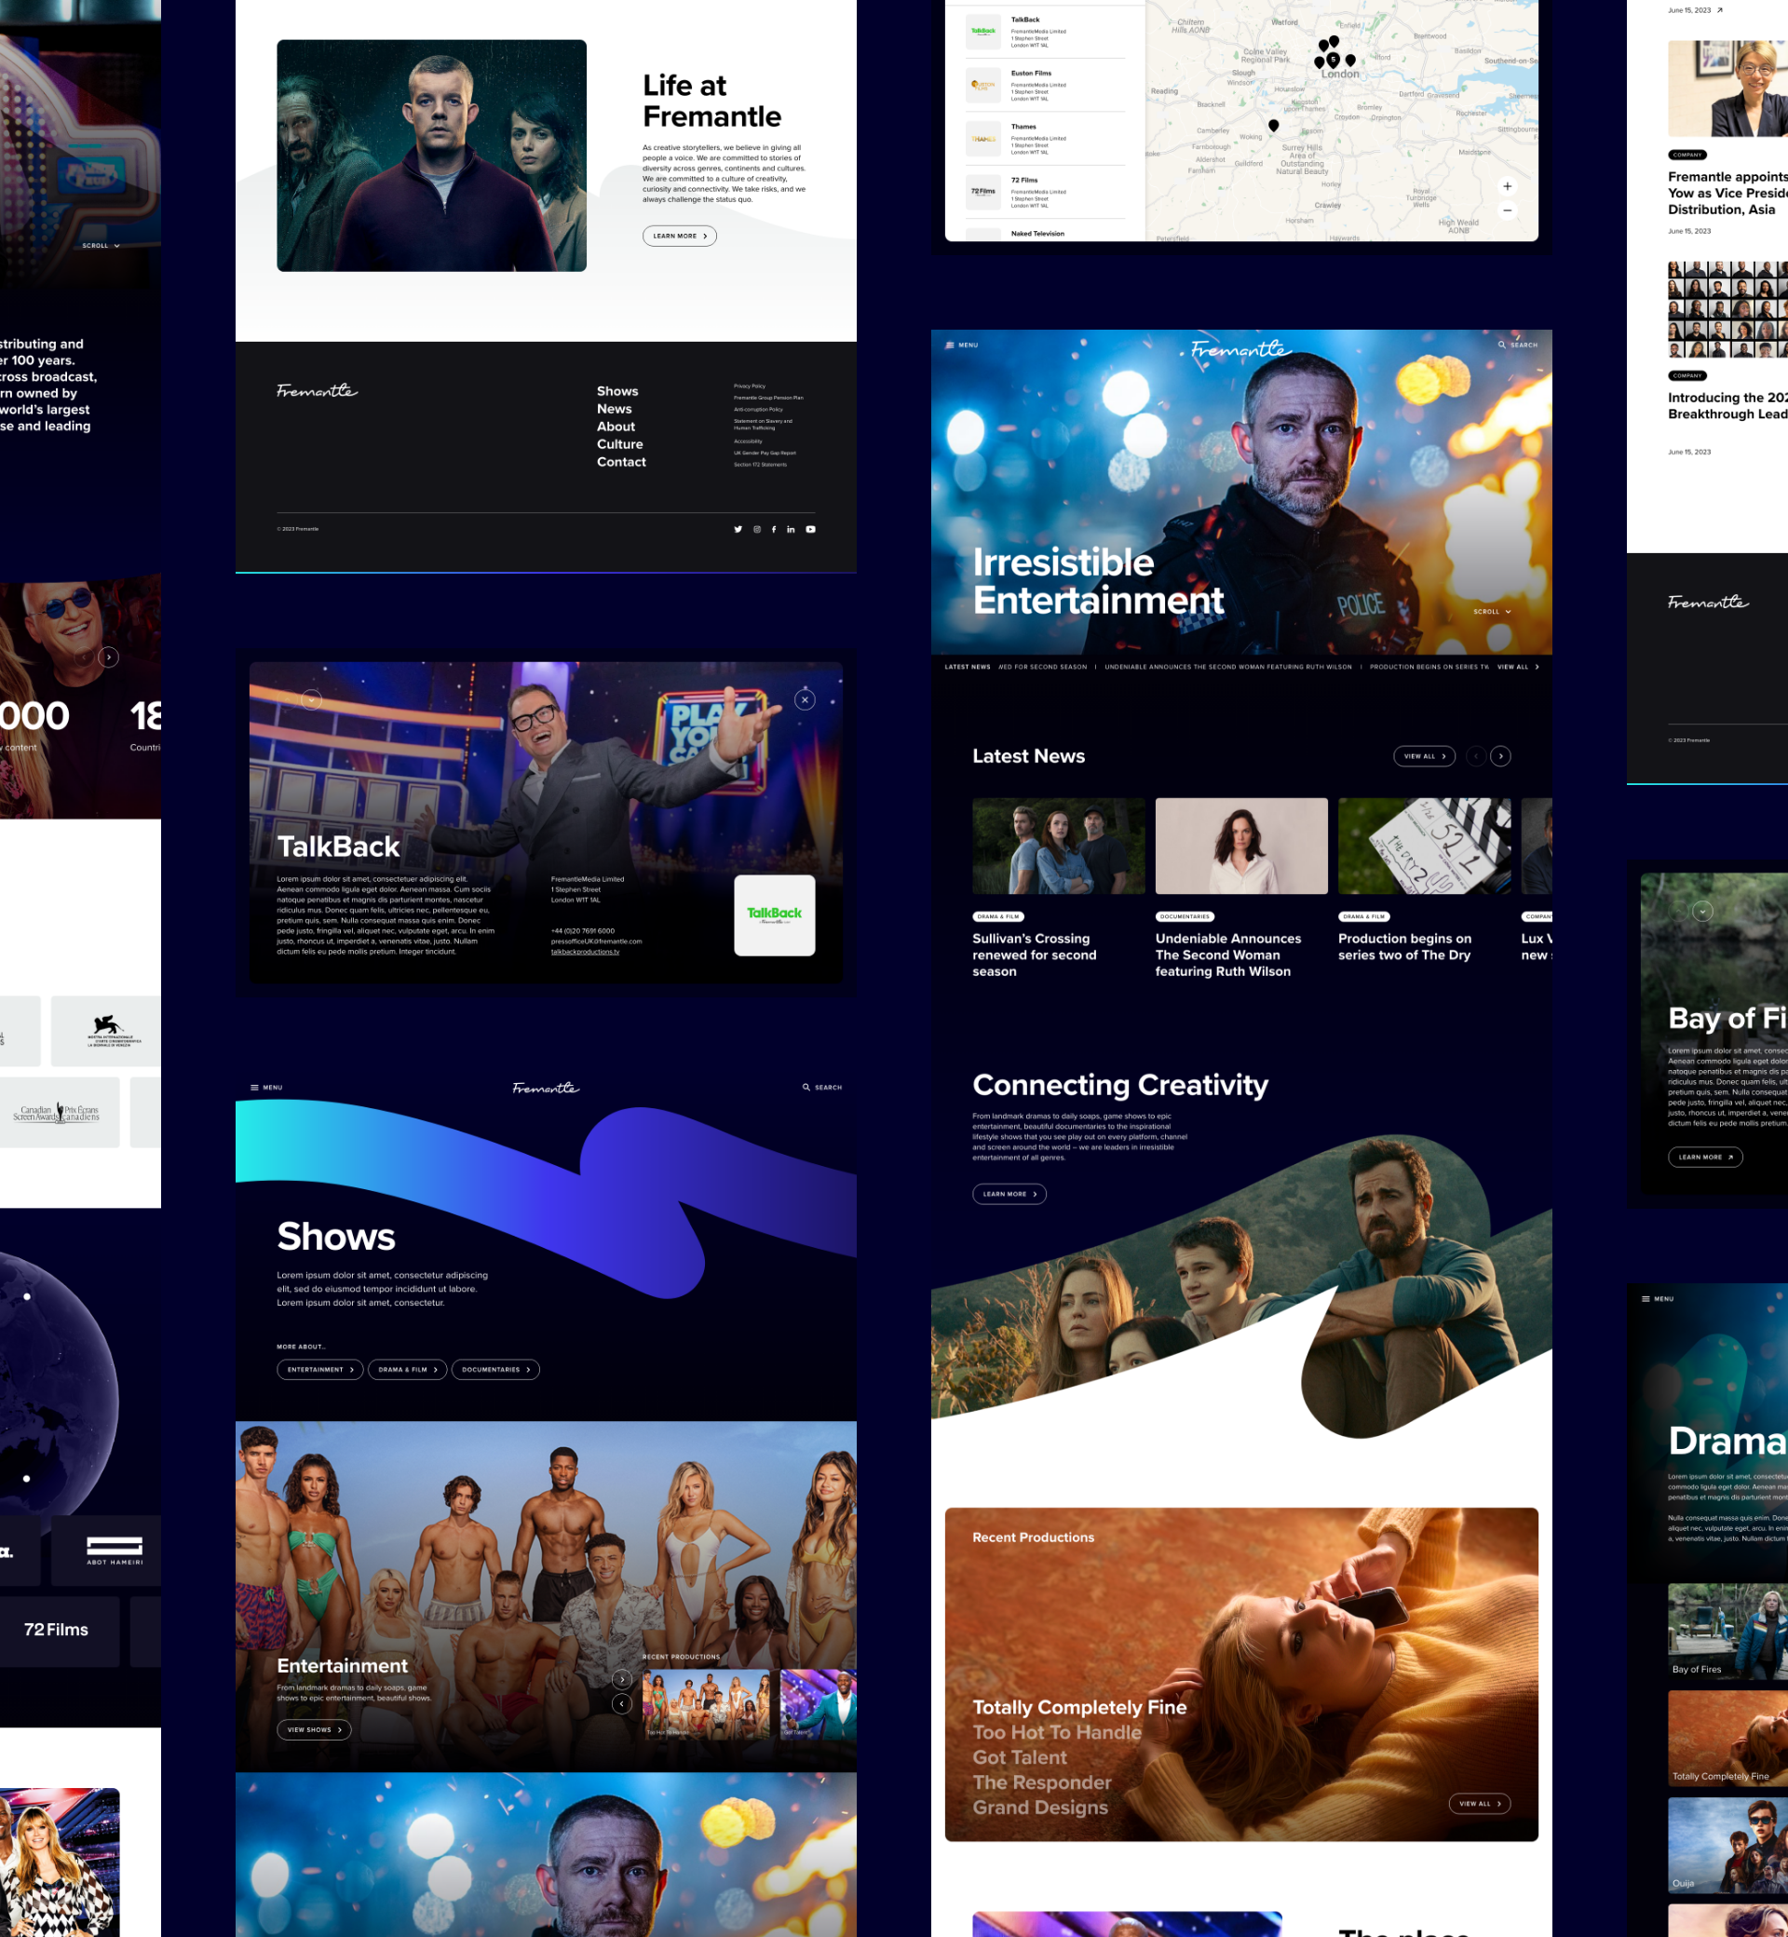Close the TalkBack detail card
Viewport: 1788px width, 1937px height.
point(804,699)
